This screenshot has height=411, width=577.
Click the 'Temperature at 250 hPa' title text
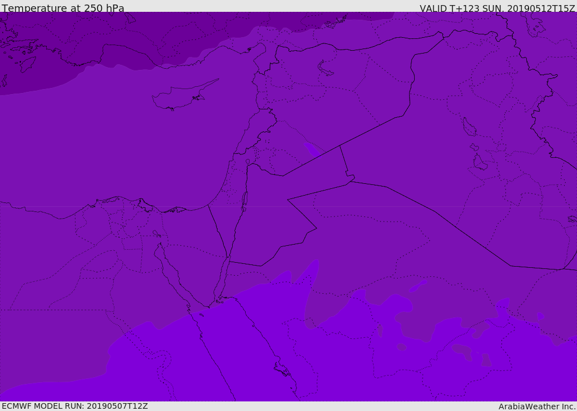[x=63, y=8]
